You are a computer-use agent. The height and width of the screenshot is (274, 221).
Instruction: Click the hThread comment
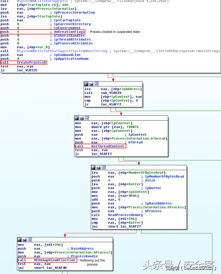click(136, 142)
